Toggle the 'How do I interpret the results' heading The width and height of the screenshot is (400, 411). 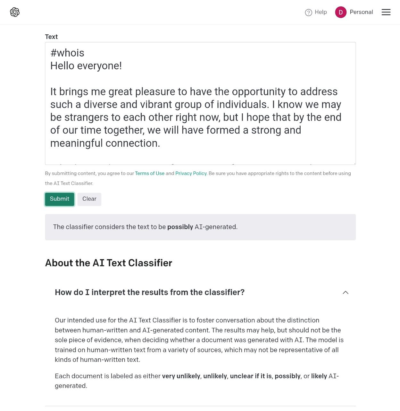(x=150, y=293)
